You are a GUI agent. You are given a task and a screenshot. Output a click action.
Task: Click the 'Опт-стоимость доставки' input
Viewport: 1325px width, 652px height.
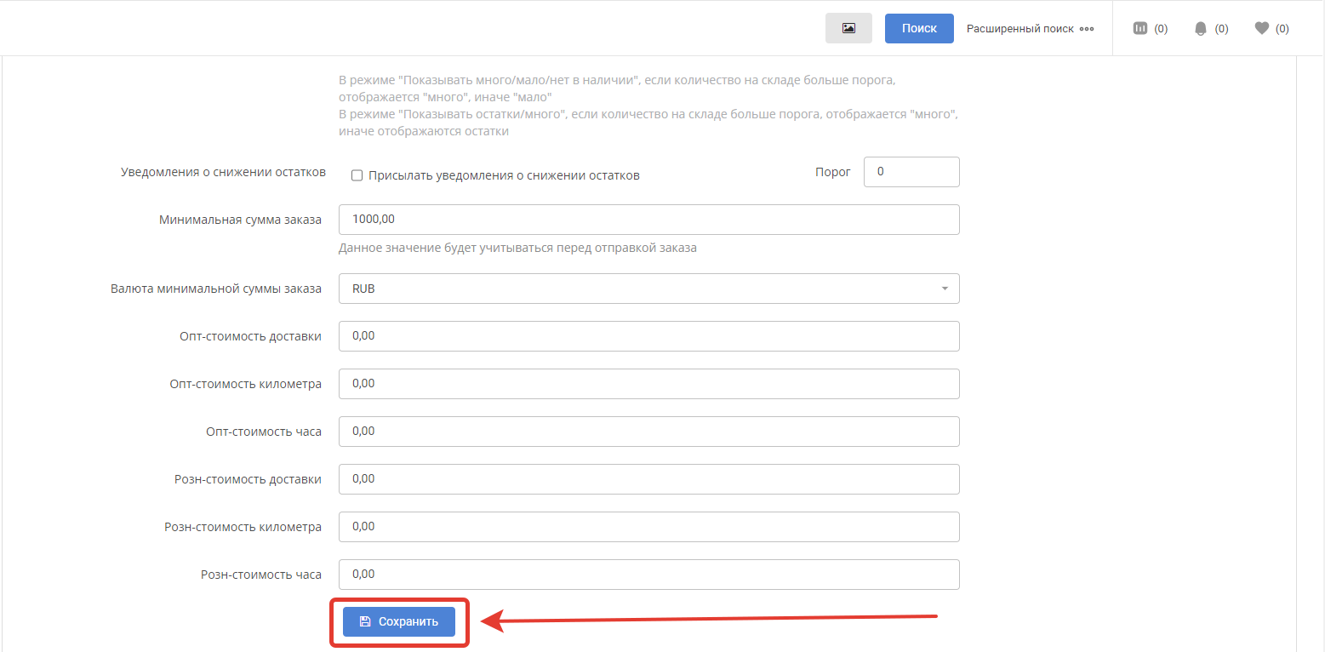[x=648, y=336]
